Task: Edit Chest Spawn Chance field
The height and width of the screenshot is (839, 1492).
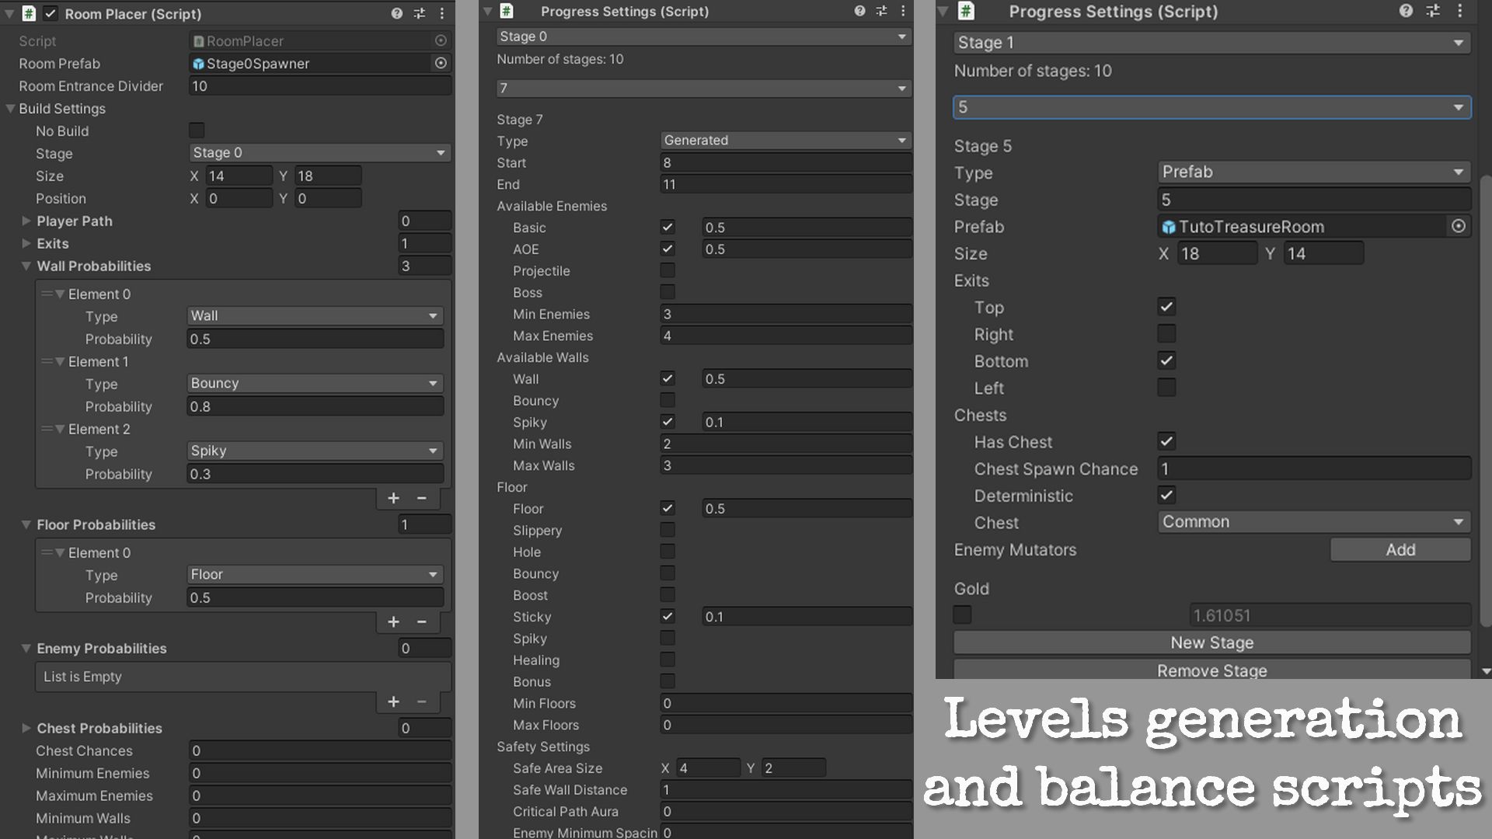Action: click(x=1313, y=468)
